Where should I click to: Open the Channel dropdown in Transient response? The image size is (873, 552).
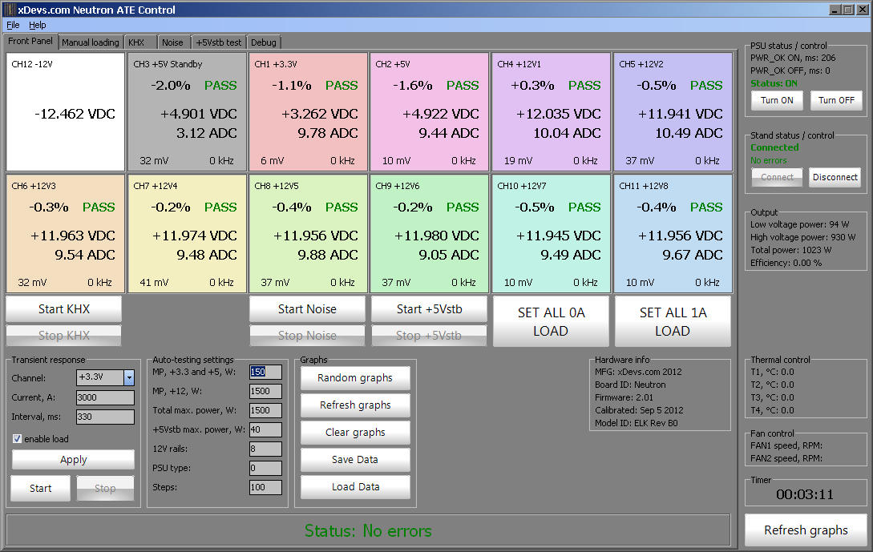point(129,377)
